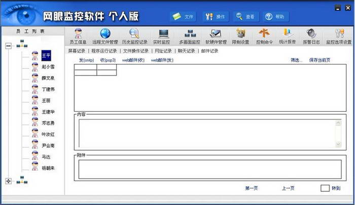Open 多画面监控 multi-screen monitoring
Viewport: 355px width, 205px height.
point(190,36)
